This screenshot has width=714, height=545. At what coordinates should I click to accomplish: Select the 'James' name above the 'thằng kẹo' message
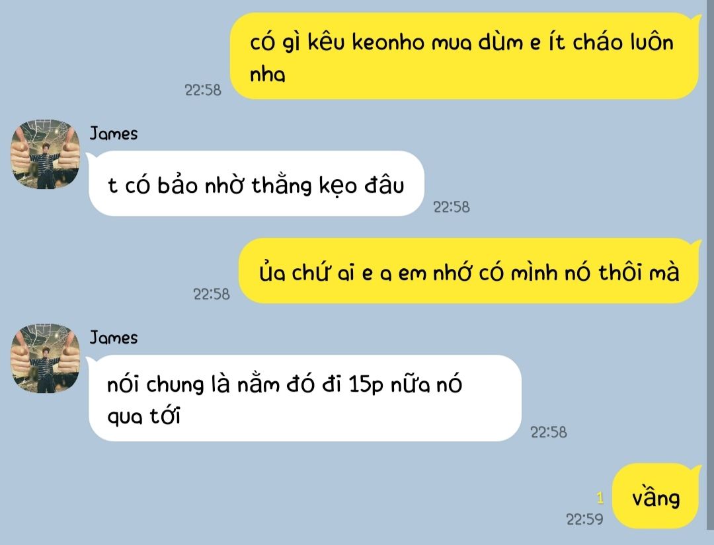click(x=114, y=133)
